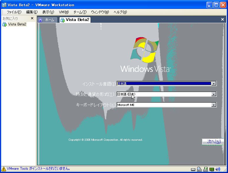Minimize the VMware Workstation window
This screenshot has height=173, width=228.
click(209, 5)
